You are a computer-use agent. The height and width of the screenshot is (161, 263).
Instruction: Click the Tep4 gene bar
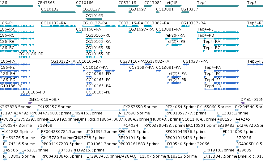[x=218, y=6]
